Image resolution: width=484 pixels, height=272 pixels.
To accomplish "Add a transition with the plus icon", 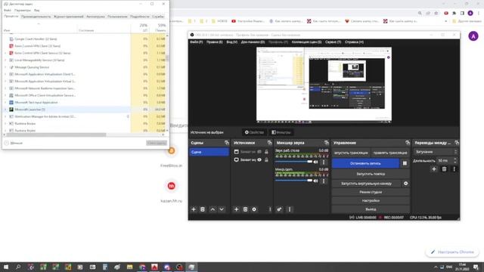I will [434, 169].
